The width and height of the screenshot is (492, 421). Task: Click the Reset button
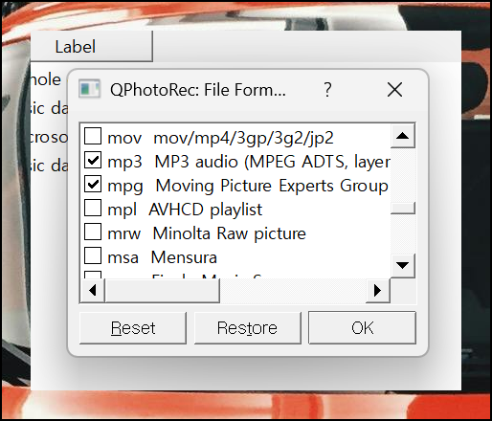tap(133, 328)
